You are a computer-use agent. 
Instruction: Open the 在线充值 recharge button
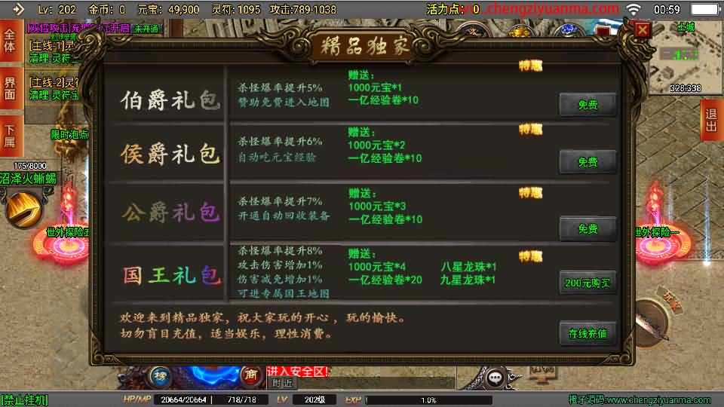pos(587,333)
